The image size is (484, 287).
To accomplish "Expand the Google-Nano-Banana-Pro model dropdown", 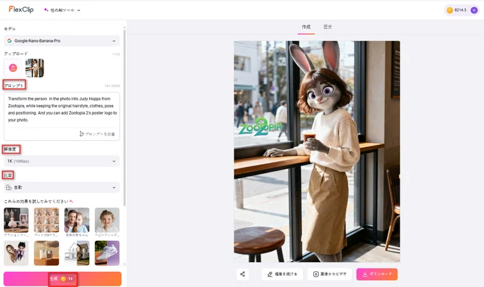I will pyautogui.click(x=62, y=41).
